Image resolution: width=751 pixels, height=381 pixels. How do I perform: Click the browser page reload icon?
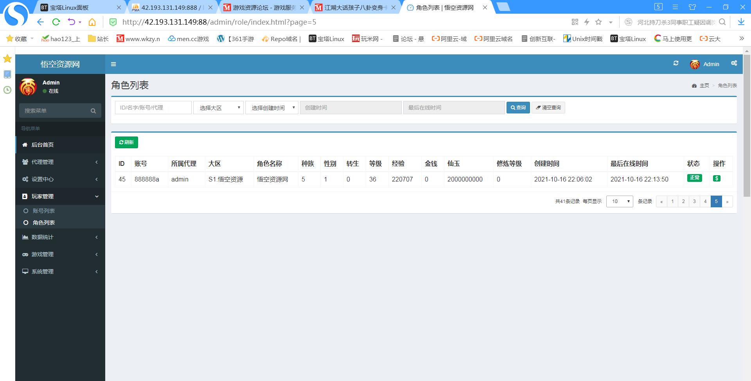click(56, 22)
